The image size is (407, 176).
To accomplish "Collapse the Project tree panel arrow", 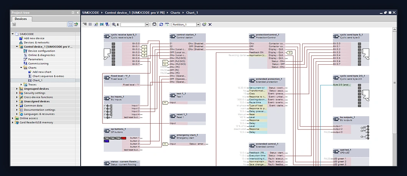I will pyautogui.click(x=78, y=12).
